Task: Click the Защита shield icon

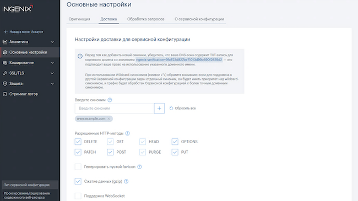Action: coord(5,84)
